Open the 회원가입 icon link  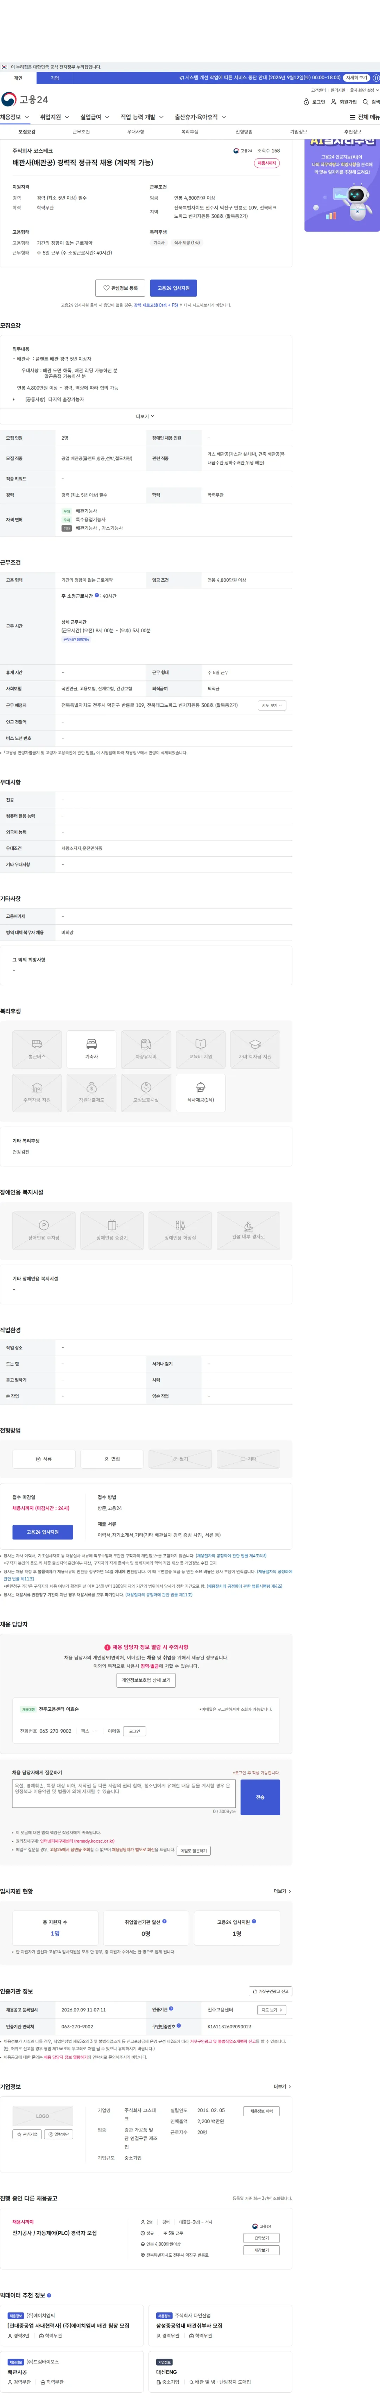[344, 102]
